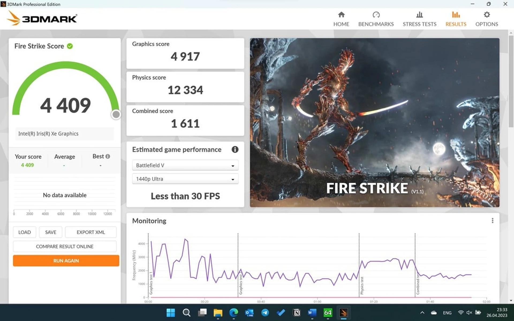Click the Physics test marker line
This screenshot has height=321, width=514.
[x=359, y=265]
